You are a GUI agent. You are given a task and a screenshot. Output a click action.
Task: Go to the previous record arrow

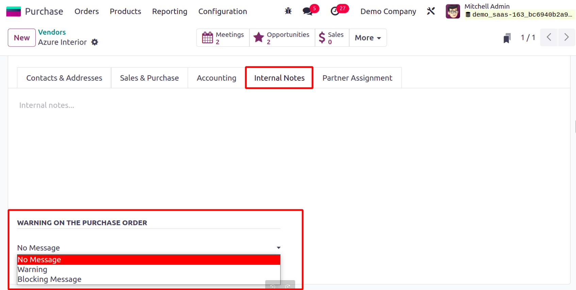tap(549, 37)
